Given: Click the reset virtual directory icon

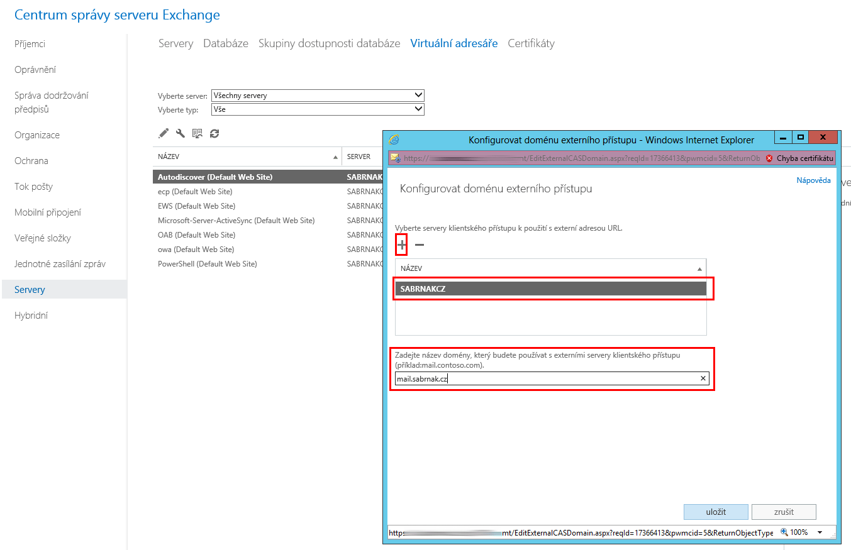Looking at the screenshot, I should (x=197, y=133).
